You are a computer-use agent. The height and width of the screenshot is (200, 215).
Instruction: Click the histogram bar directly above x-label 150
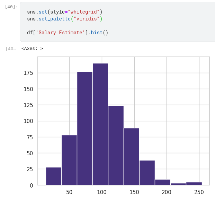click(131, 156)
